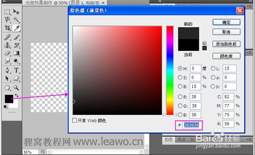Select the Smudge finger tool
This screenshot has height=155, width=255.
click(7, 61)
